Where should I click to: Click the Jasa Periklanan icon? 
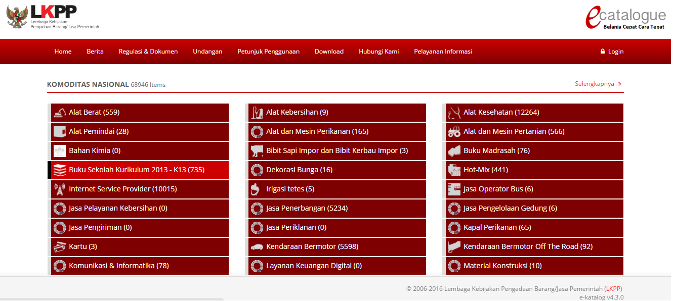257,228
